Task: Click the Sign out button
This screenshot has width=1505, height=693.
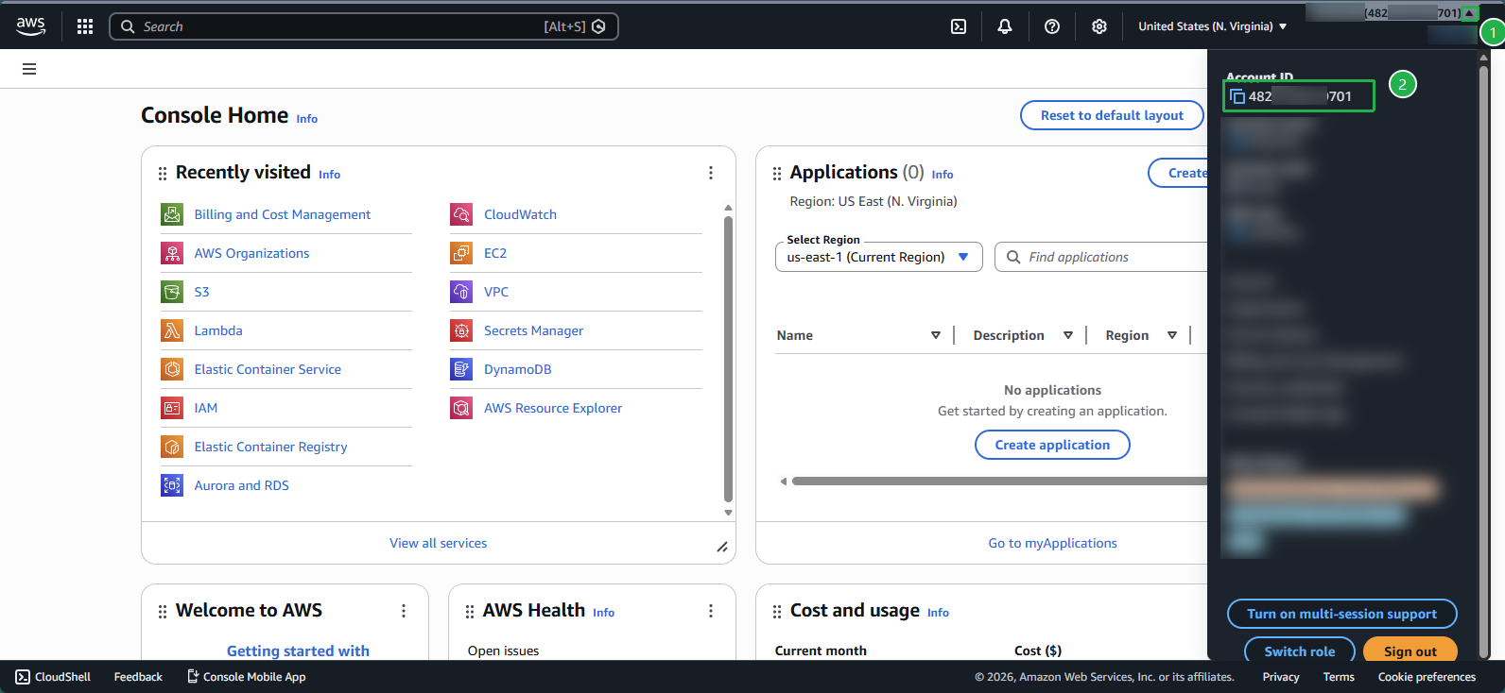Action: click(x=1410, y=651)
